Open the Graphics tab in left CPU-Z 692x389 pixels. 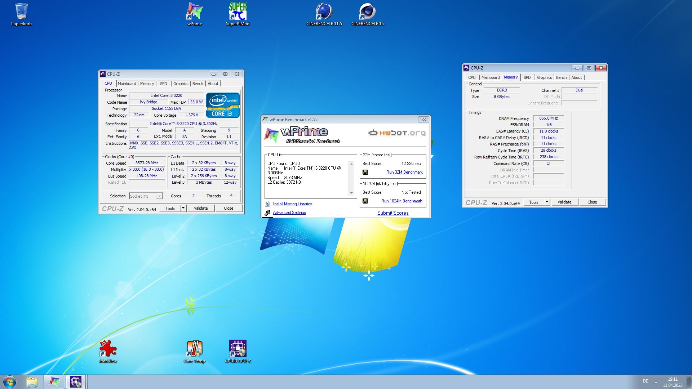coord(181,84)
